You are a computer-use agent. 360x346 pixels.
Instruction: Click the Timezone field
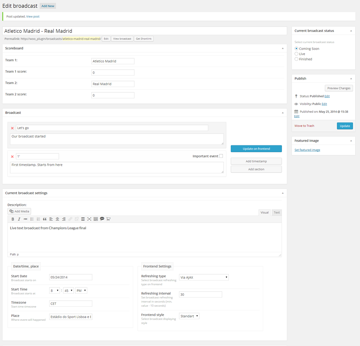coord(71,304)
